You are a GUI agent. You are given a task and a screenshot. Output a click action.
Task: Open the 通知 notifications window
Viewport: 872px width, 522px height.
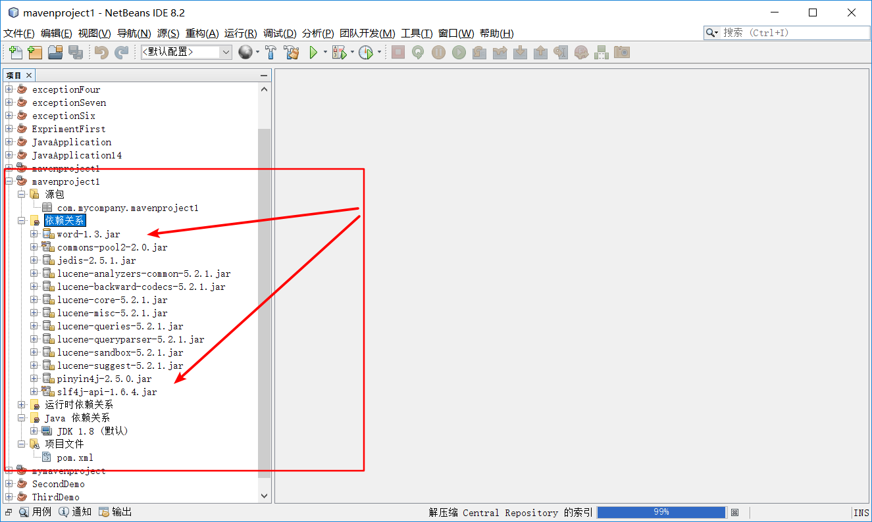point(75,511)
